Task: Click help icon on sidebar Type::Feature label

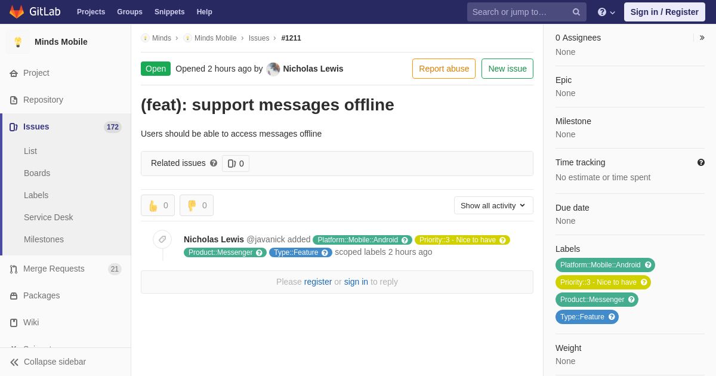Action: point(612,317)
